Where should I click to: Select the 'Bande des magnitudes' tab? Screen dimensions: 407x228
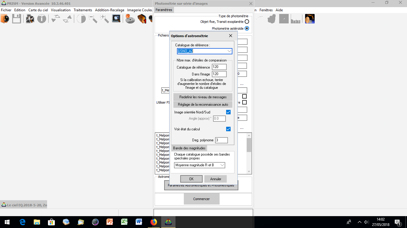(x=189, y=148)
